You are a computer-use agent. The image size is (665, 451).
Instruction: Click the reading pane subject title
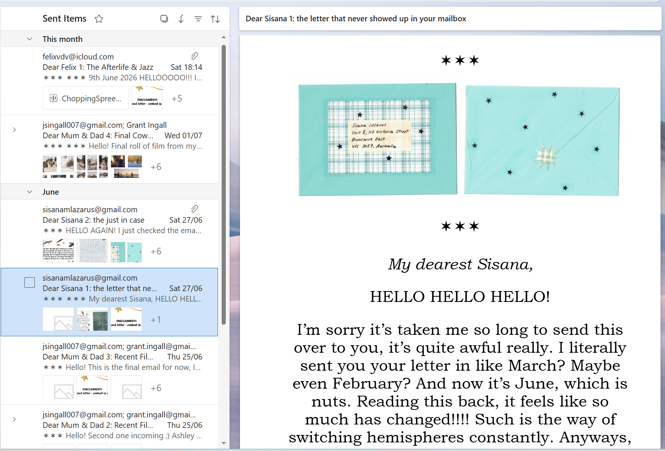(x=356, y=19)
